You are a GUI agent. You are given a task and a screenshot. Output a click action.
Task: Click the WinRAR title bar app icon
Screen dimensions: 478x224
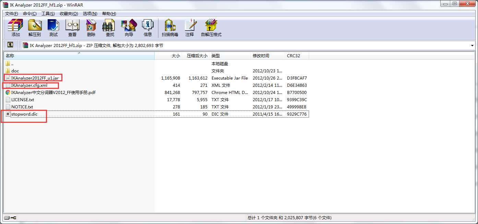coord(5,5)
